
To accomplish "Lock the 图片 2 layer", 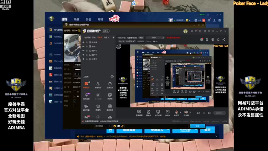I will [87, 51].
